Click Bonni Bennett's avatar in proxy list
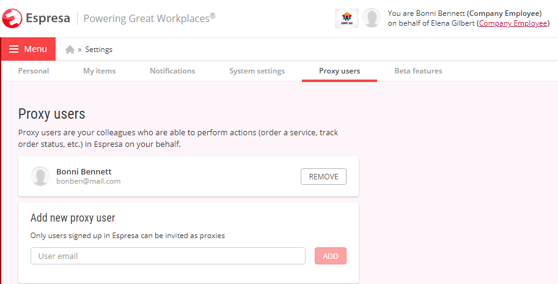 click(40, 176)
